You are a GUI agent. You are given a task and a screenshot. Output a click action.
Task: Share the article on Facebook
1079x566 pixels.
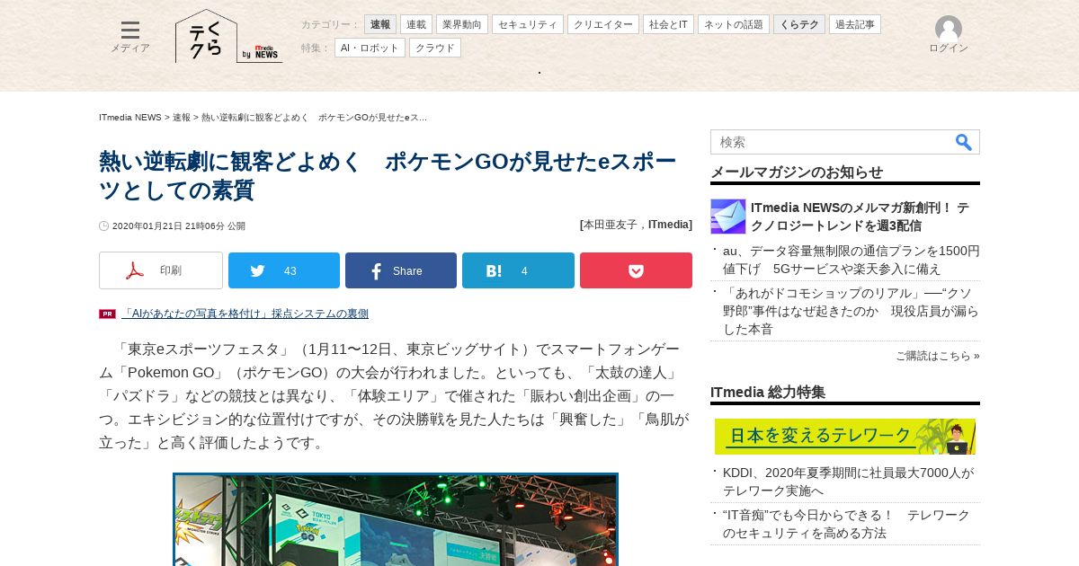(401, 270)
